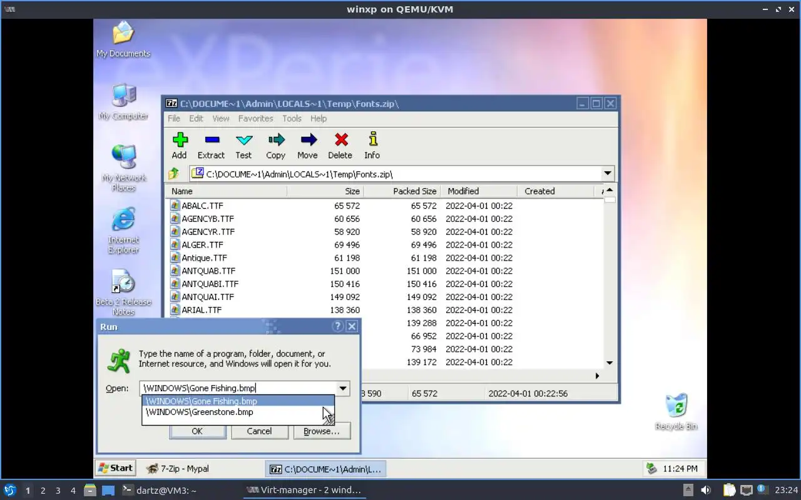Select the AGENCYR.TTF file row
The image size is (801, 500).
point(384,232)
